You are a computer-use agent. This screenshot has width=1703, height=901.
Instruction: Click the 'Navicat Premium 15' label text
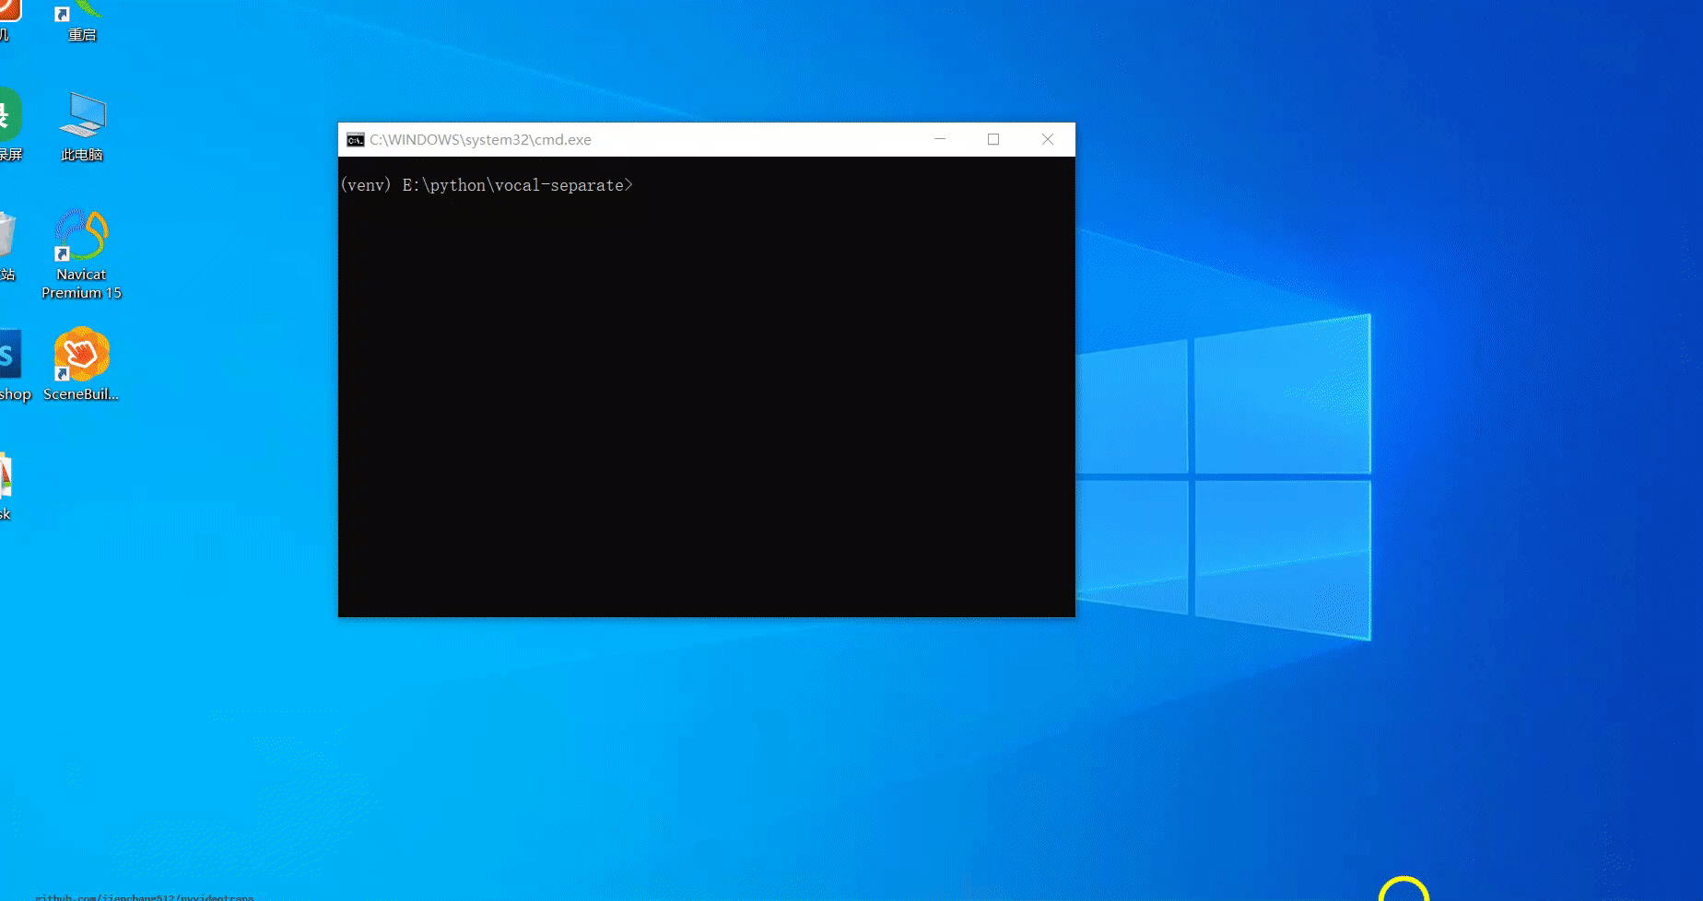[81, 284]
